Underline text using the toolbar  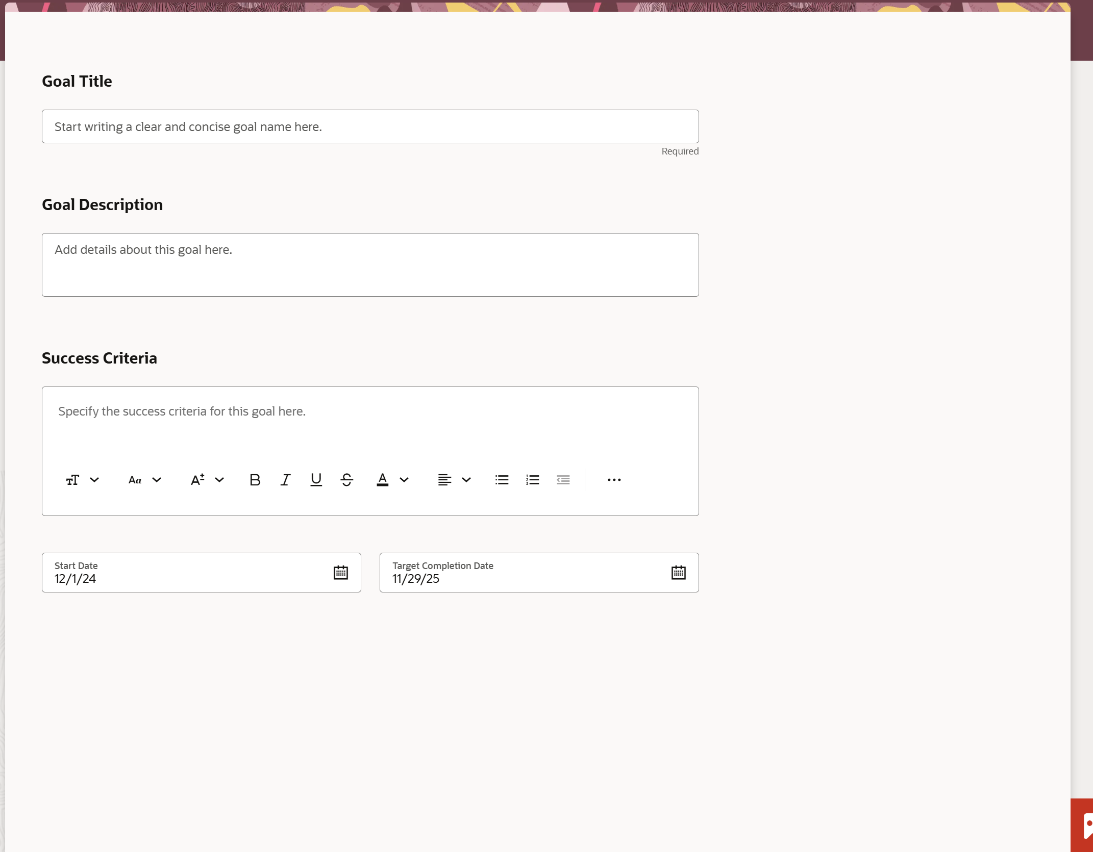pos(315,479)
